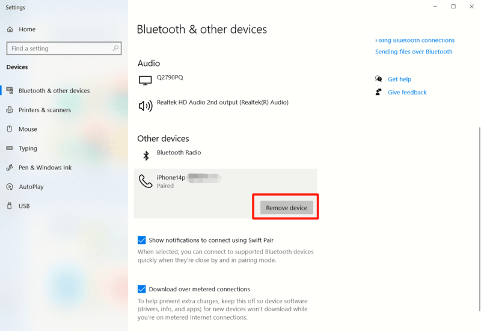Viewport: 481px width, 331px height.
Task: Click the Get help link
Action: coord(399,79)
